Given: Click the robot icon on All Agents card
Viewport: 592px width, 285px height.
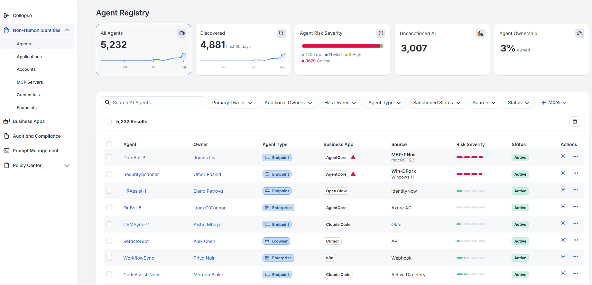Looking at the screenshot, I should pyautogui.click(x=182, y=33).
